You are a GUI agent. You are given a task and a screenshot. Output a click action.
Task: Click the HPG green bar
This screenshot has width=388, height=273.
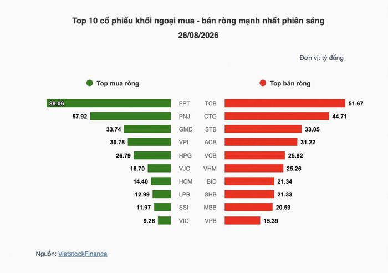(152, 155)
